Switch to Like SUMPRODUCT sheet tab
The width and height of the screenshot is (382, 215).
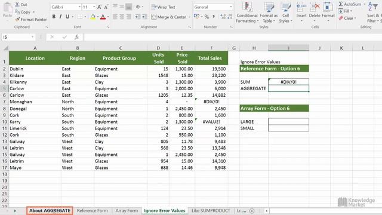(211, 211)
